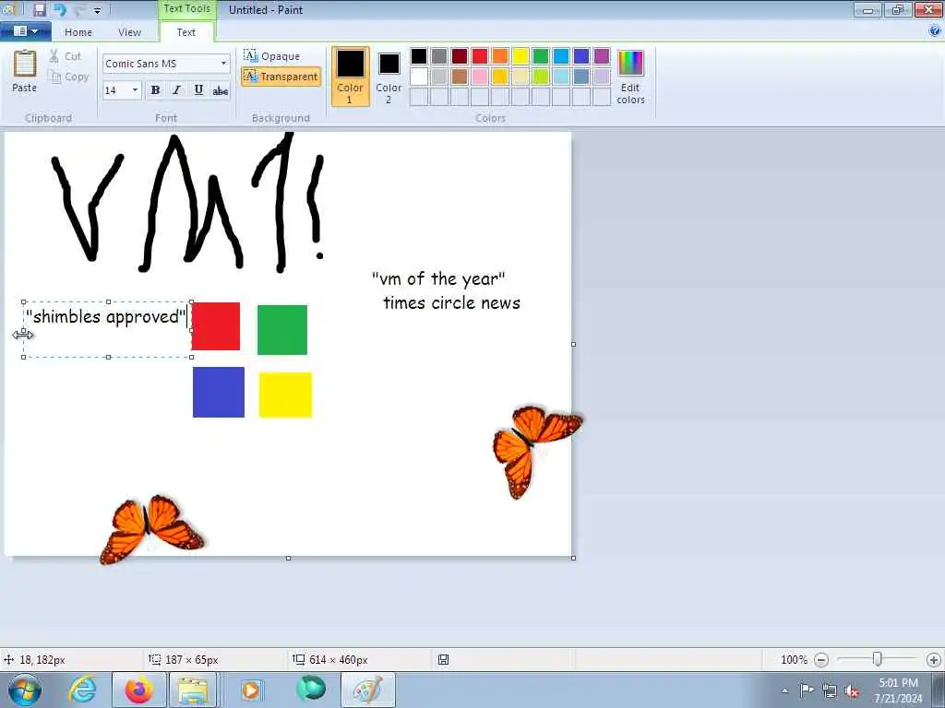Click the Paste clipboard icon
The width and height of the screenshot is (945, 708).
(x=25, y=64)
